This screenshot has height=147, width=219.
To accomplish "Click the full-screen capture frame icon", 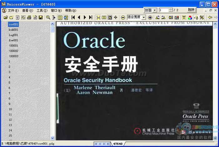I will (x=23, y=17).
